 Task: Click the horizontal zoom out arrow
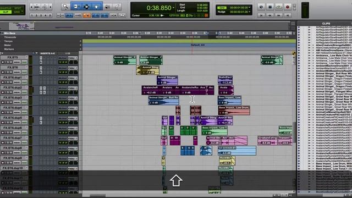[x=31, y=7]
